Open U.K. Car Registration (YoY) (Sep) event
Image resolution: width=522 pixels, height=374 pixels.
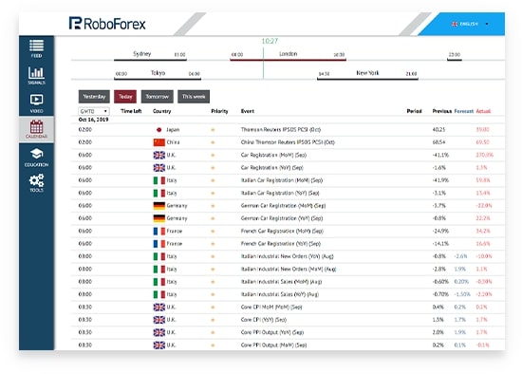pyautogui.click(x=272, y=167)
